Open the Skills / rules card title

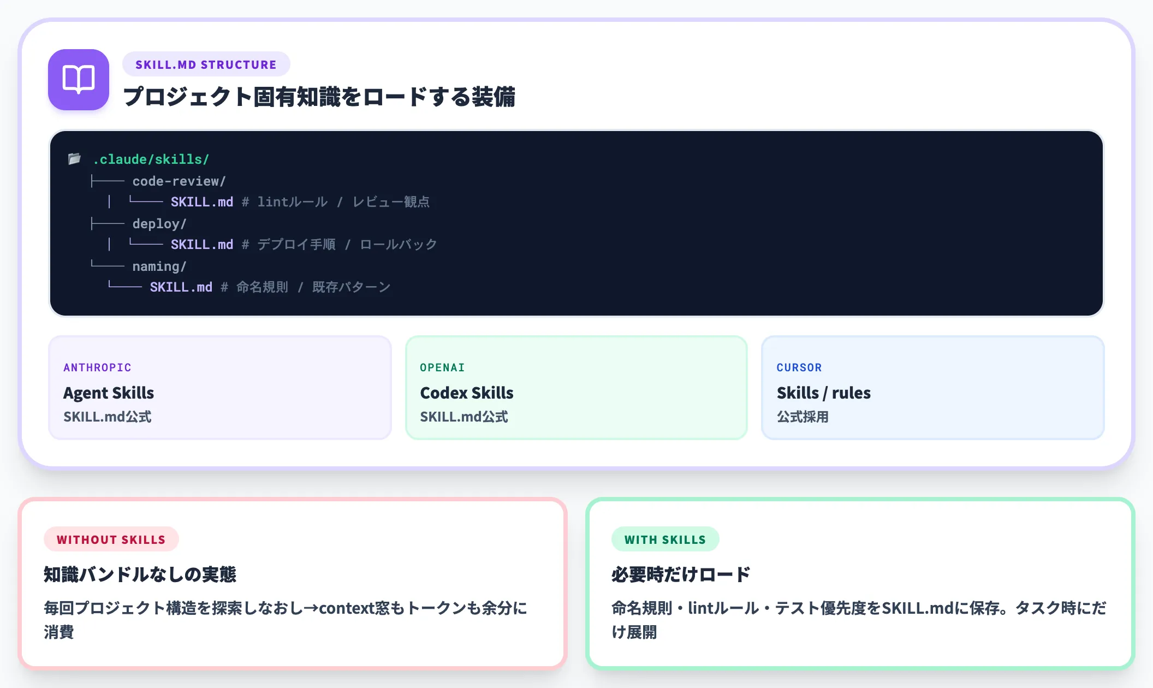pyautogui.click(x=824, y=393)
